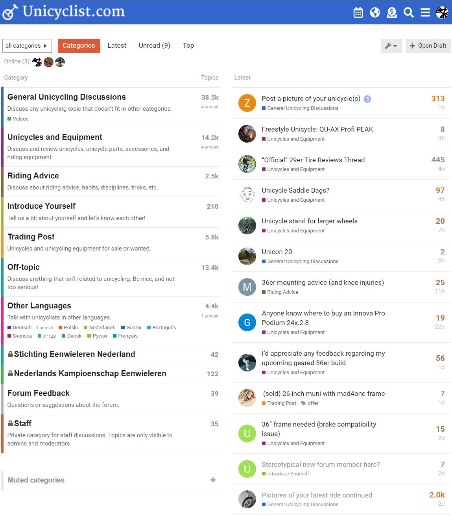
Task: Open the donation dollar icon
Action: [x=392, y=13]
